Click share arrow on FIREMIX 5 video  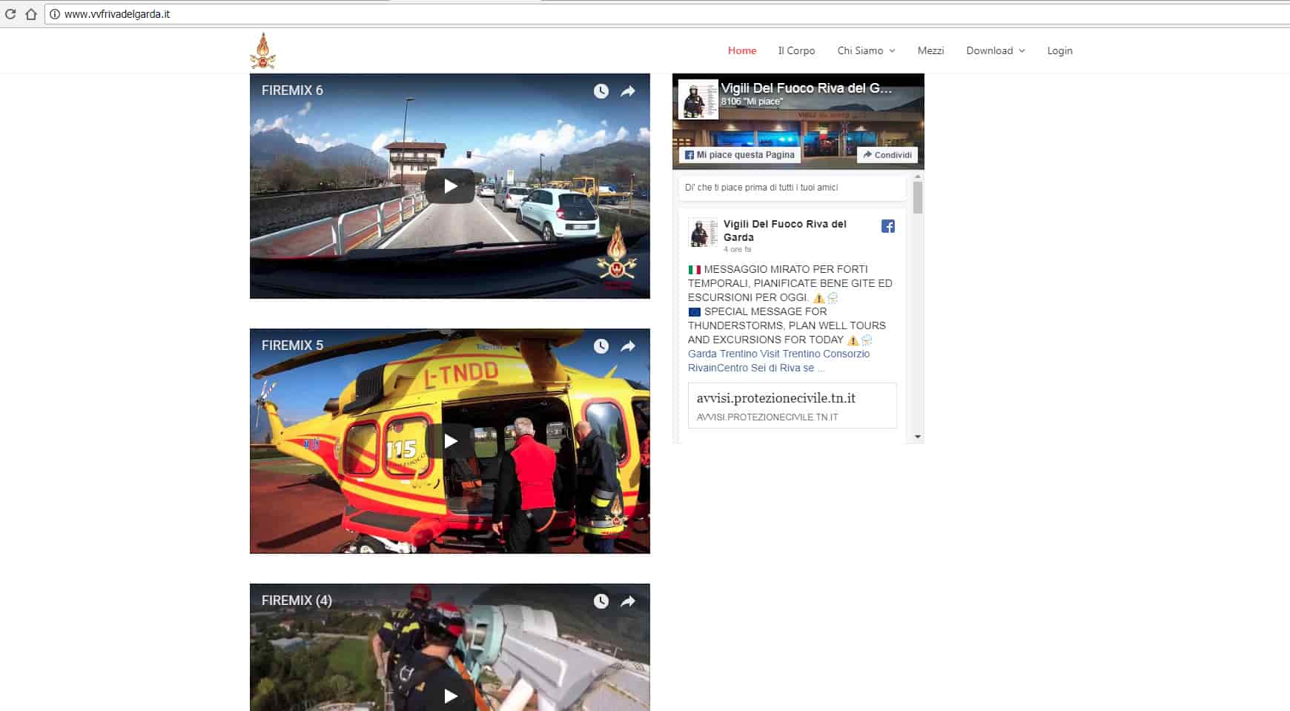point(628,346)
